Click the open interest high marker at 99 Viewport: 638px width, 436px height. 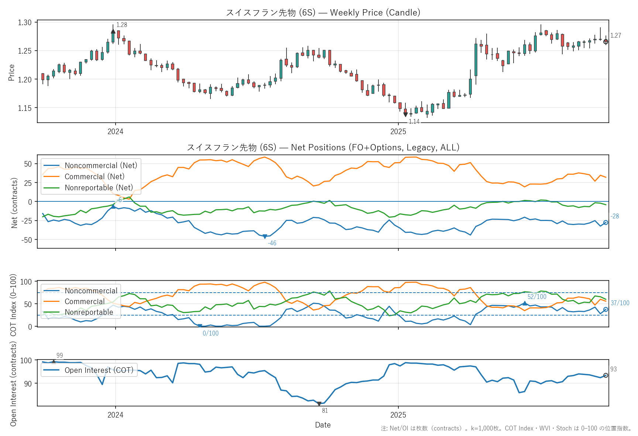[54, 361]
